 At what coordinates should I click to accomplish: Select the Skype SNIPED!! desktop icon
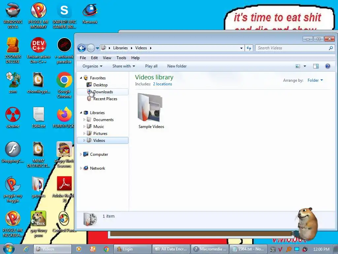tap(64, 16)
